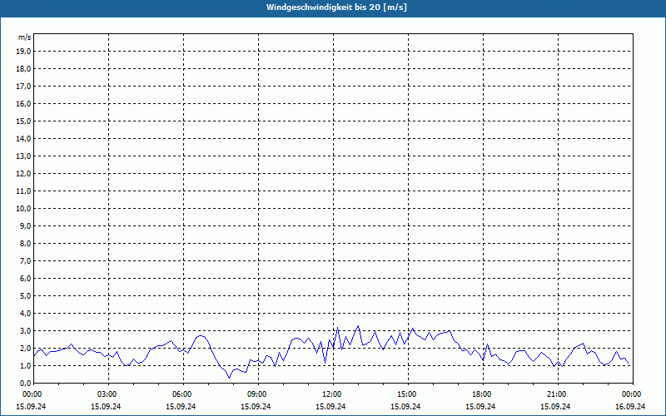
Task: Click the 18:00 time label
Action: coord(483,394)
